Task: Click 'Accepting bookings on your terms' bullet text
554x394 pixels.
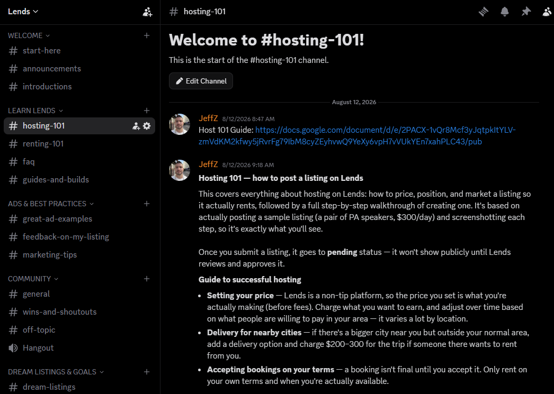Action: pos(271,370)
